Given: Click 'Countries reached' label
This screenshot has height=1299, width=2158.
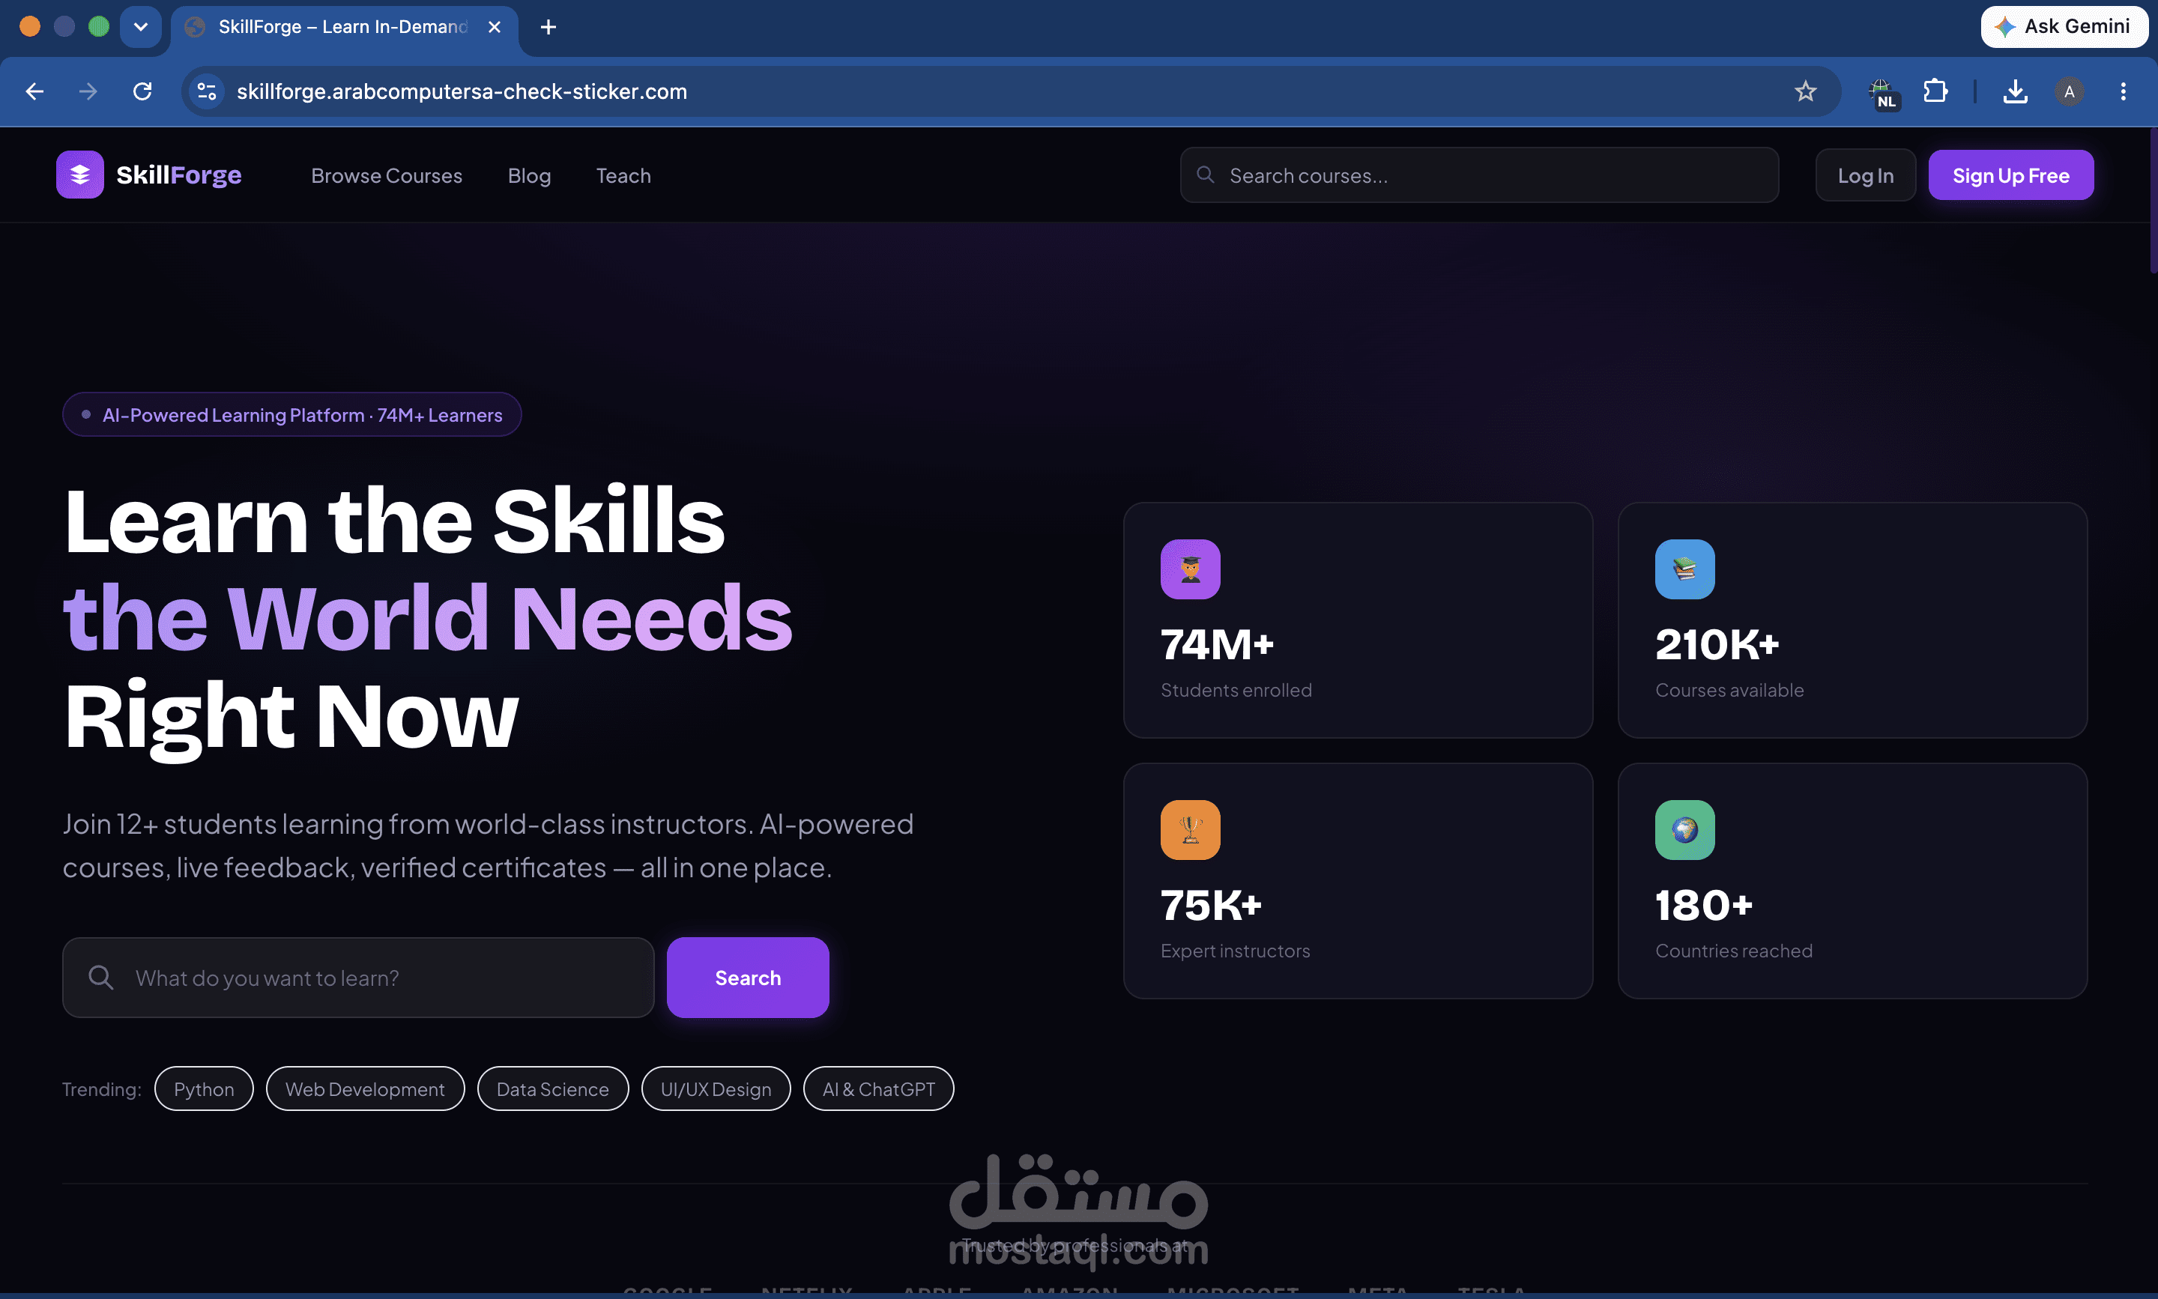Looking at the screenshot, I should tap(1733, 951).
